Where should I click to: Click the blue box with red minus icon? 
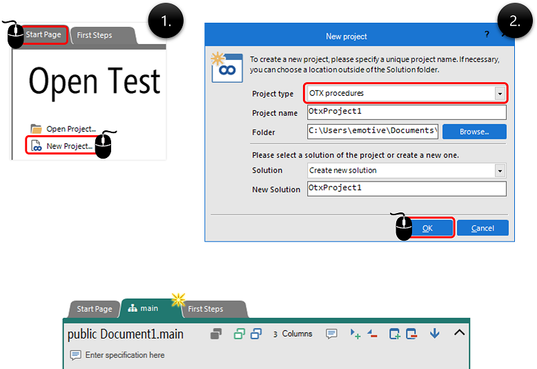tap(412, 334)
